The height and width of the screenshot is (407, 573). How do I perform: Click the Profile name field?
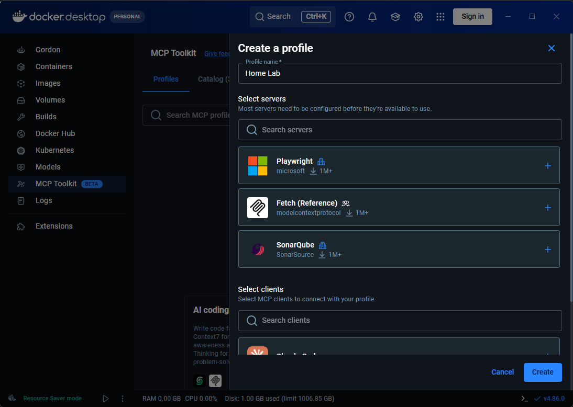tap(400, 73)
